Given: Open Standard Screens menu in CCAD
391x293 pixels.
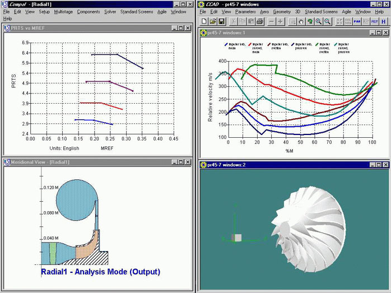Looking at the screenshot, I should [321, 12].
